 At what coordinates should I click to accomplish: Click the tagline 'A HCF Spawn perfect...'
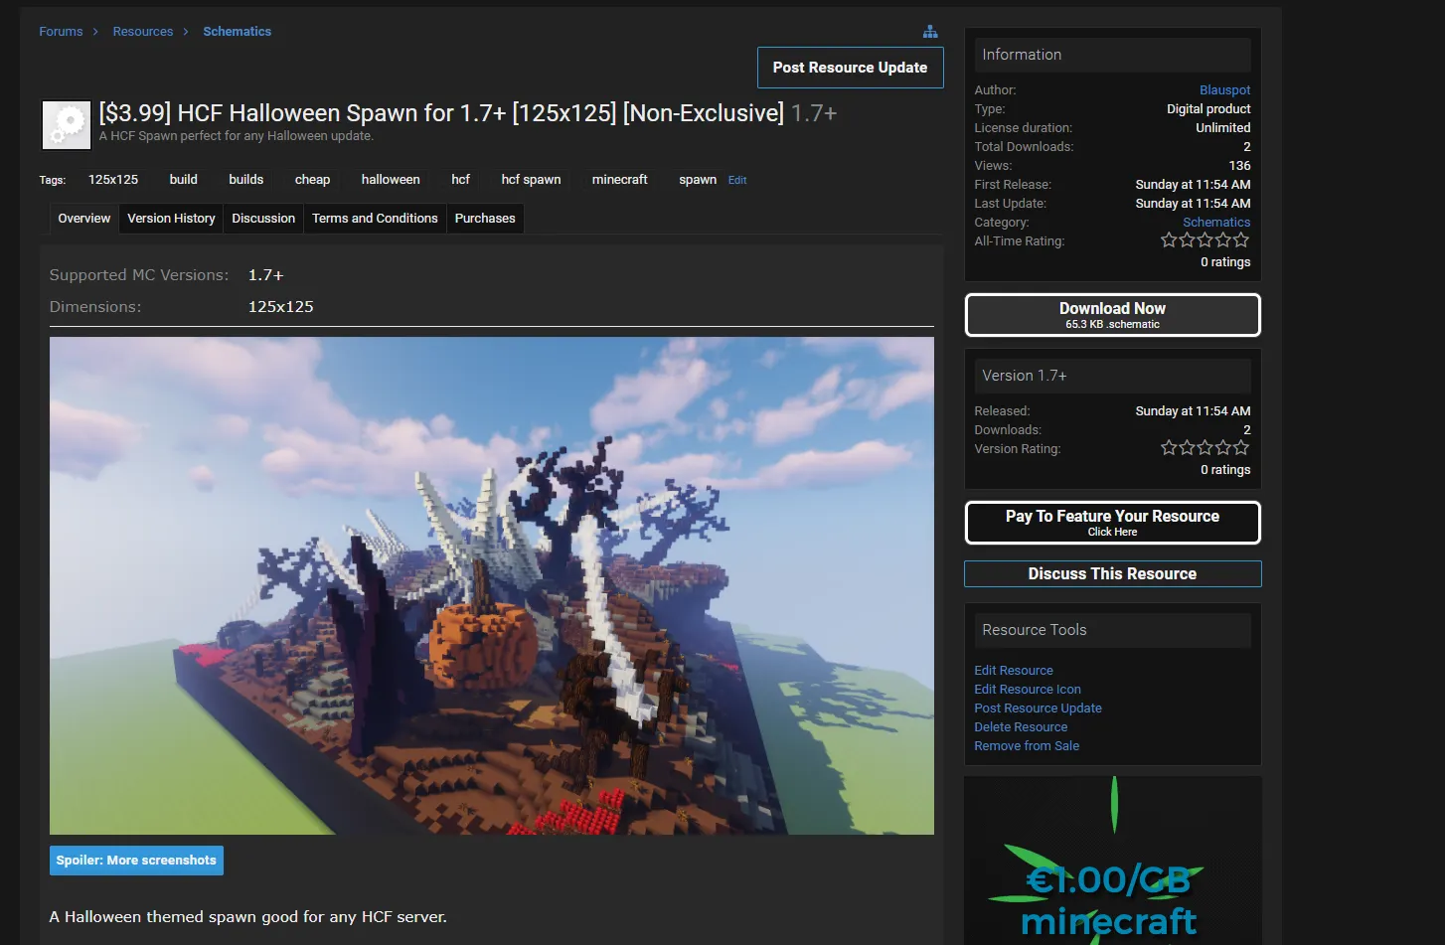(x=237, y=136)
